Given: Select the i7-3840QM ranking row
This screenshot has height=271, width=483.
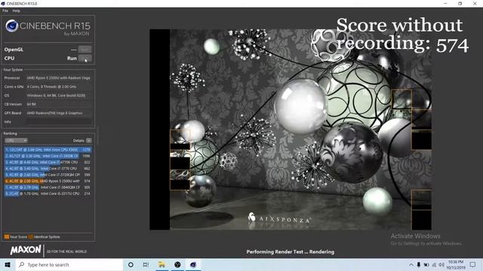Looking at the screenshot, I should click(48, 187).
